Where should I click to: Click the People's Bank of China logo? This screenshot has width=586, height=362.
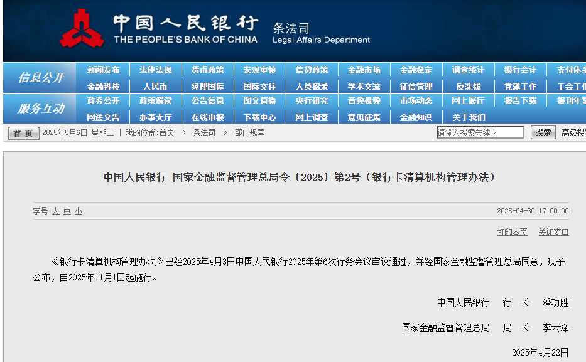(82, 29)
